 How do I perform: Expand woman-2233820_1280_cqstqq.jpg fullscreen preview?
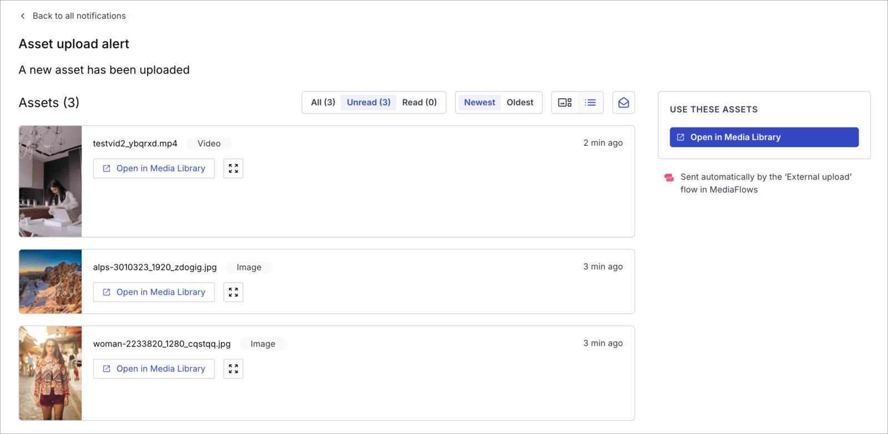[x=234, y=369]
